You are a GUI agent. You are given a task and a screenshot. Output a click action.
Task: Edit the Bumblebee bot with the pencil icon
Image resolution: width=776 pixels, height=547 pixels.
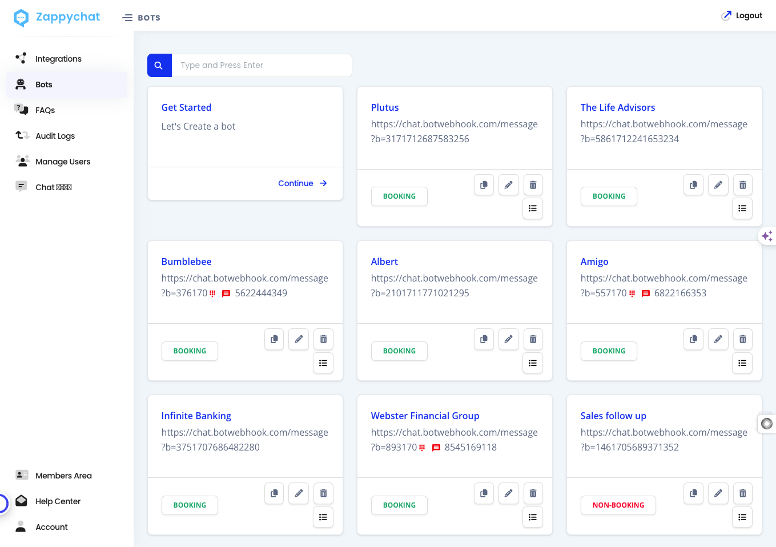(299, 339)
